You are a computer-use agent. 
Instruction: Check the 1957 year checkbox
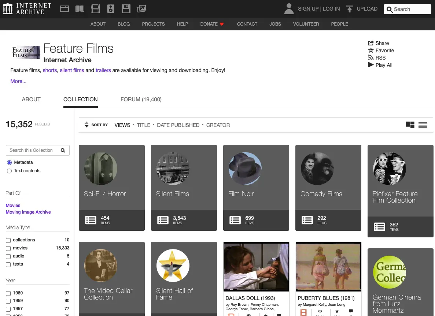pyautogui.click(x=8, y=309)
